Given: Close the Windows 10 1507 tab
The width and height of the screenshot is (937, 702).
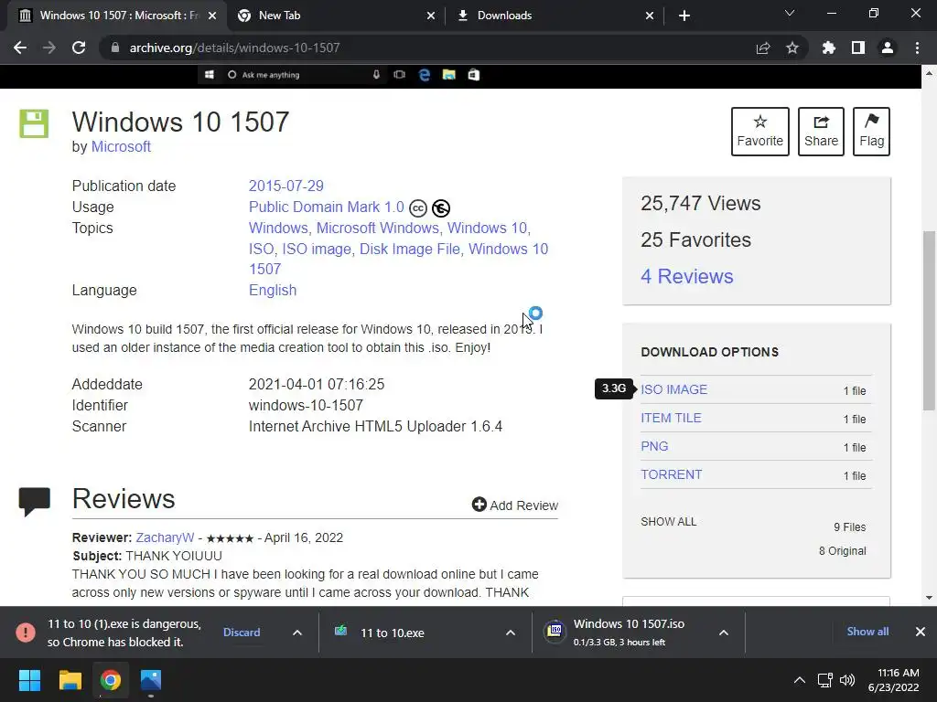Looking at the screenshot, I should pyautogui.click(x=212, y=16).
